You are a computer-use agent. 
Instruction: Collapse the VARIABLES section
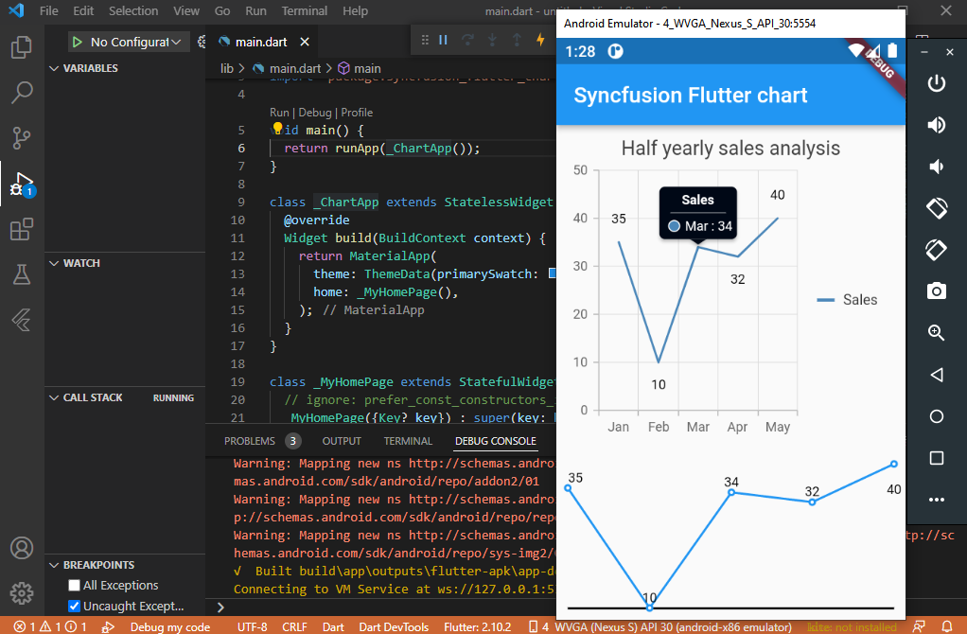coord(55,68)
